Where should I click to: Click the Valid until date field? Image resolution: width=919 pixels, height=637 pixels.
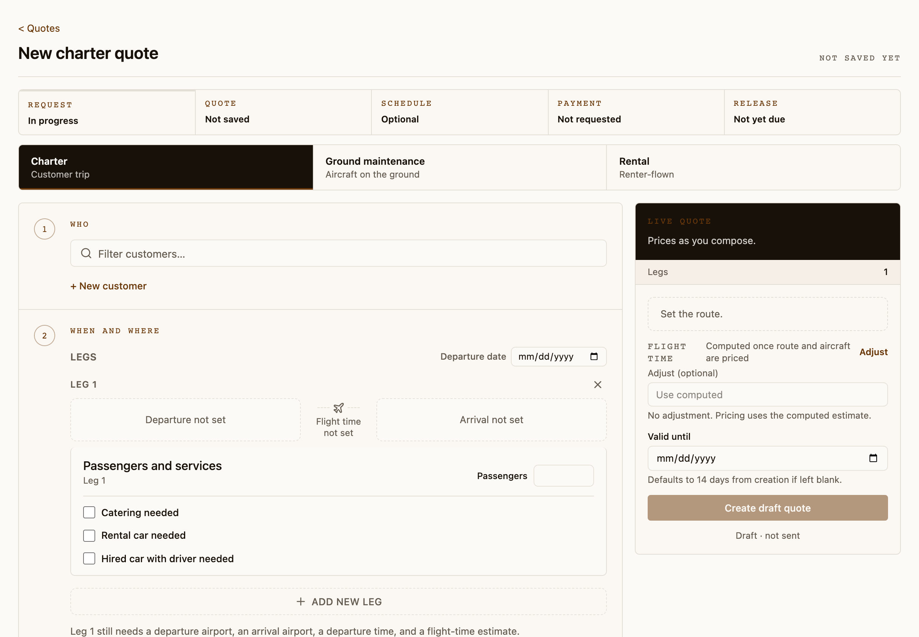click(x=767, y=458)
